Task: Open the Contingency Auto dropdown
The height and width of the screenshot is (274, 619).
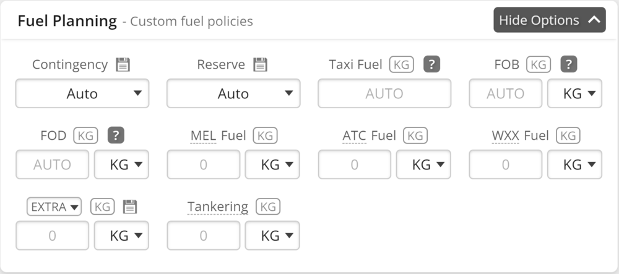Action: coord(82,93)
